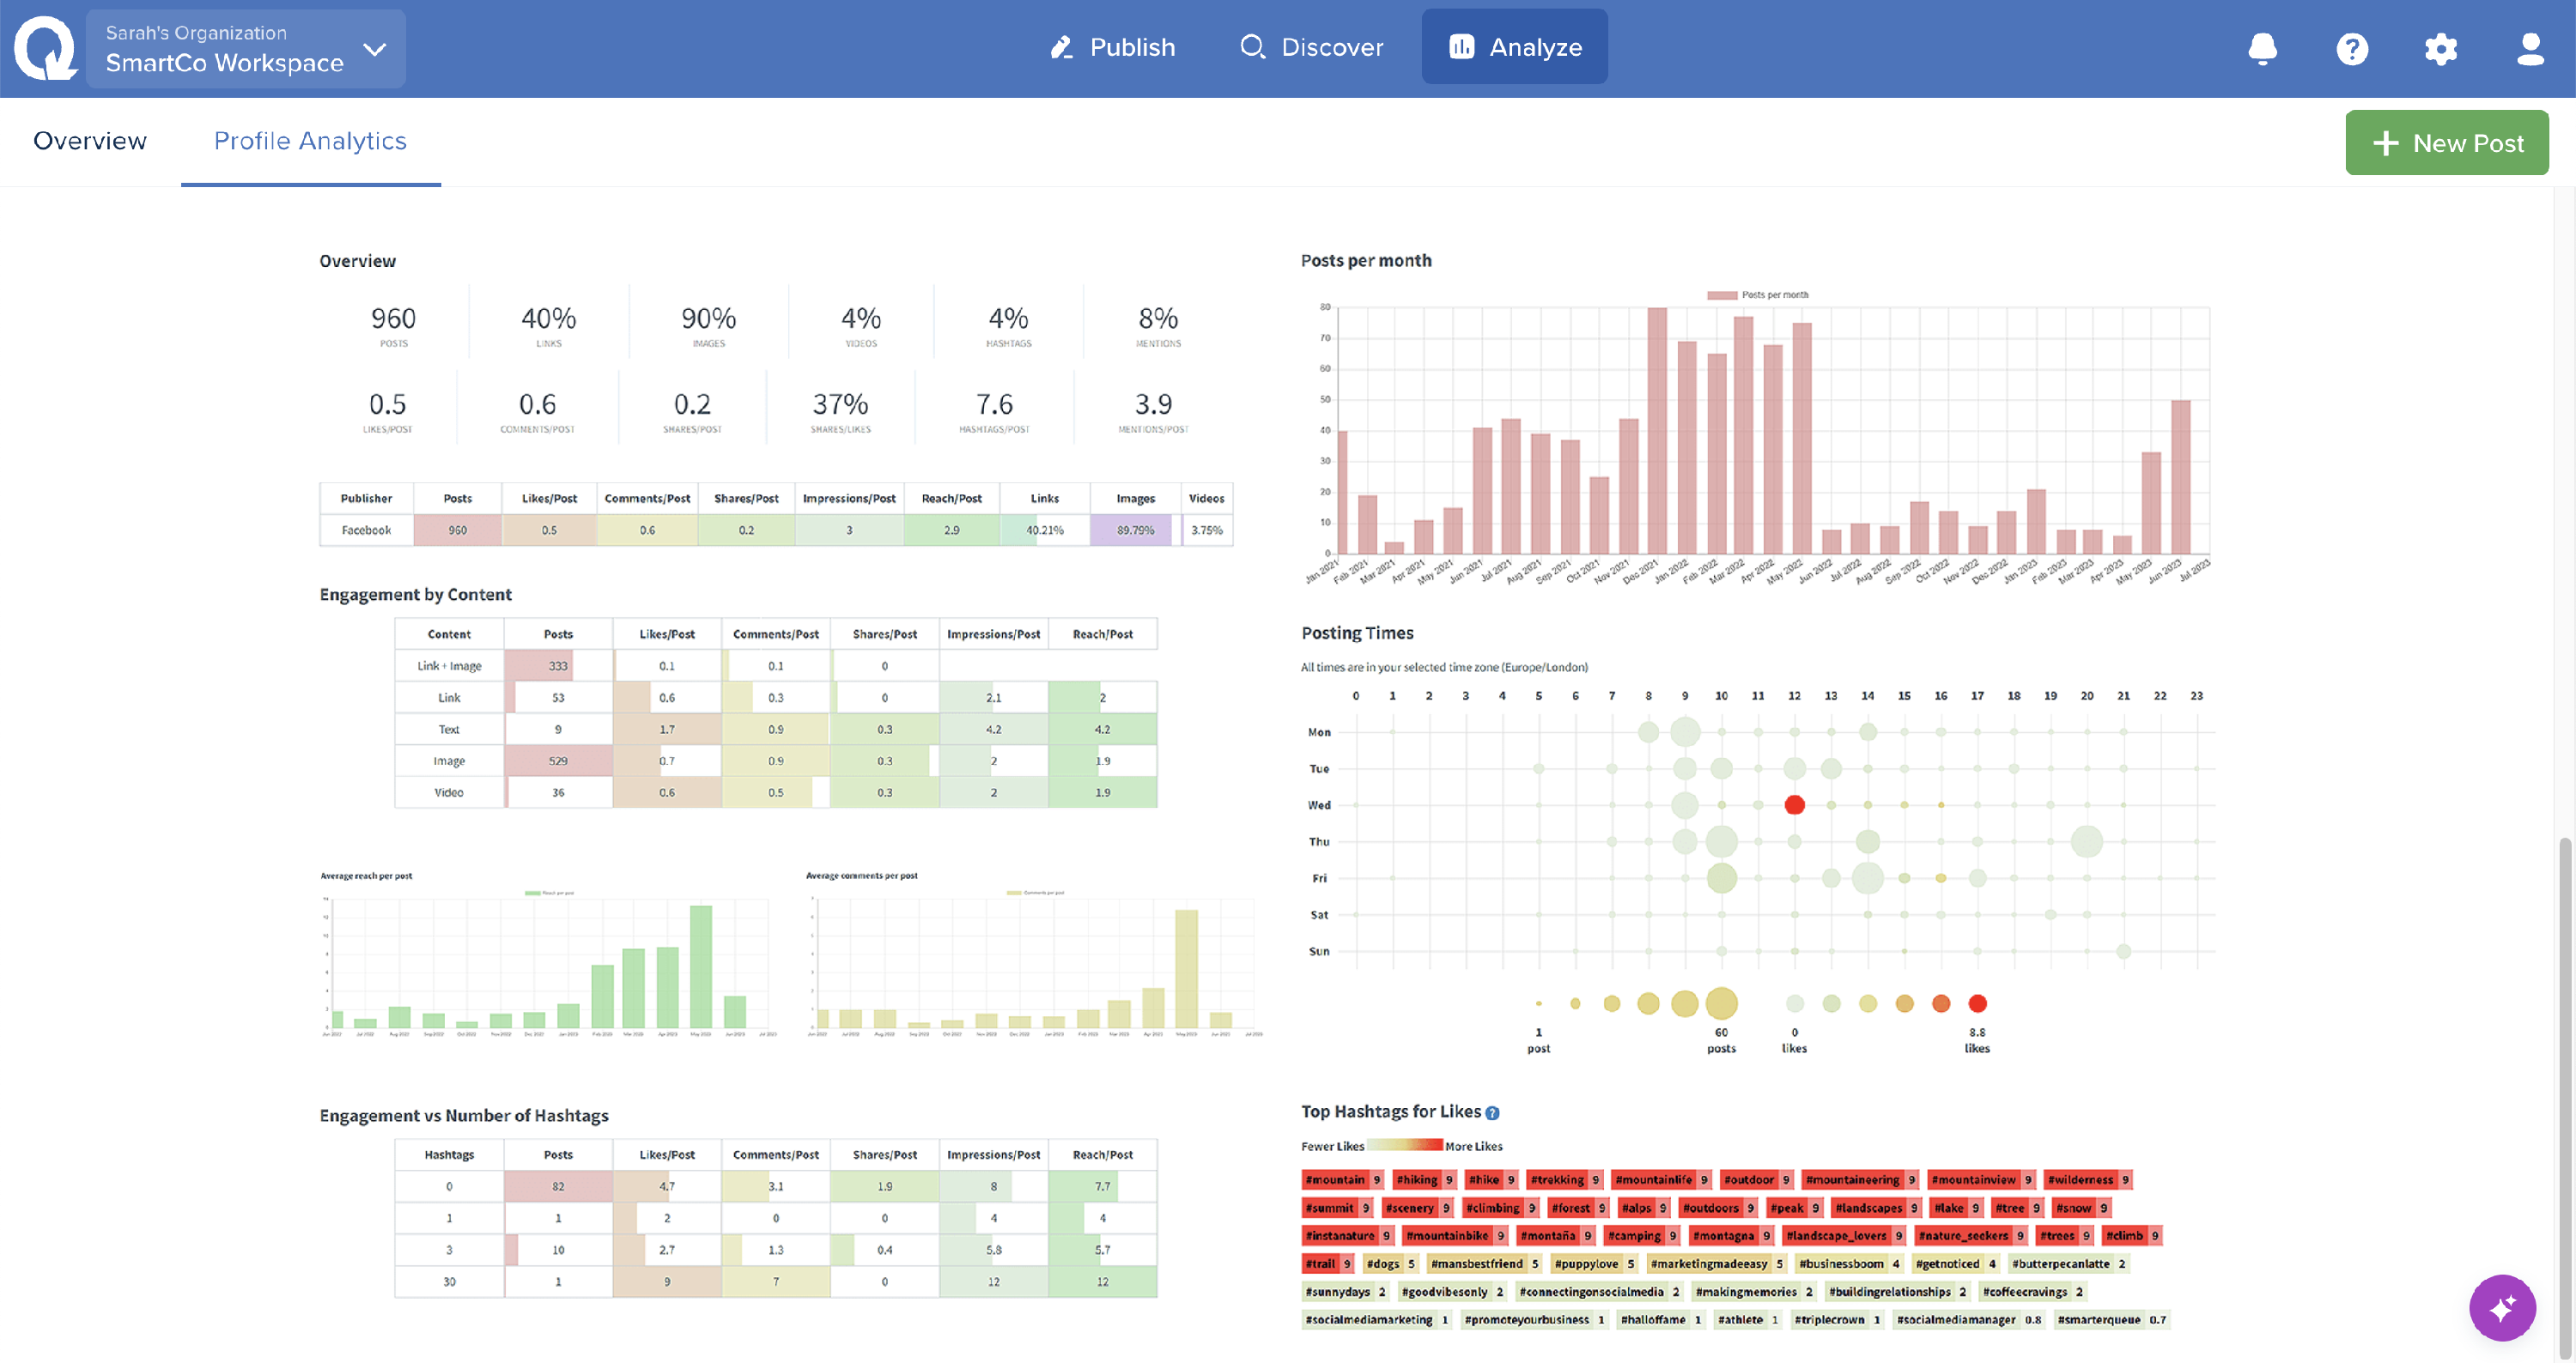Open the user account profile icon
The width and height of the screenshot is (2576, 1363).
[x=2530, y=48]
